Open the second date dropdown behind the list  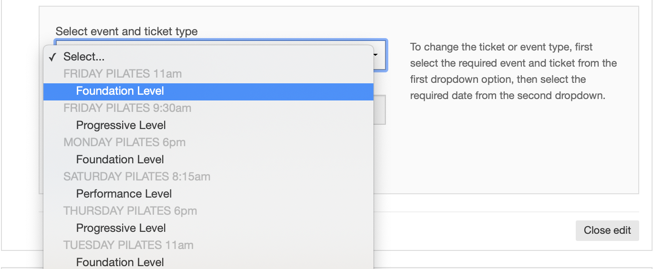[379, 110]
